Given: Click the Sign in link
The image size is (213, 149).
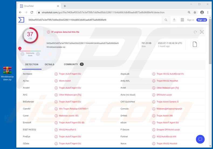Looking at the screenshot, I should coord(190,20).
